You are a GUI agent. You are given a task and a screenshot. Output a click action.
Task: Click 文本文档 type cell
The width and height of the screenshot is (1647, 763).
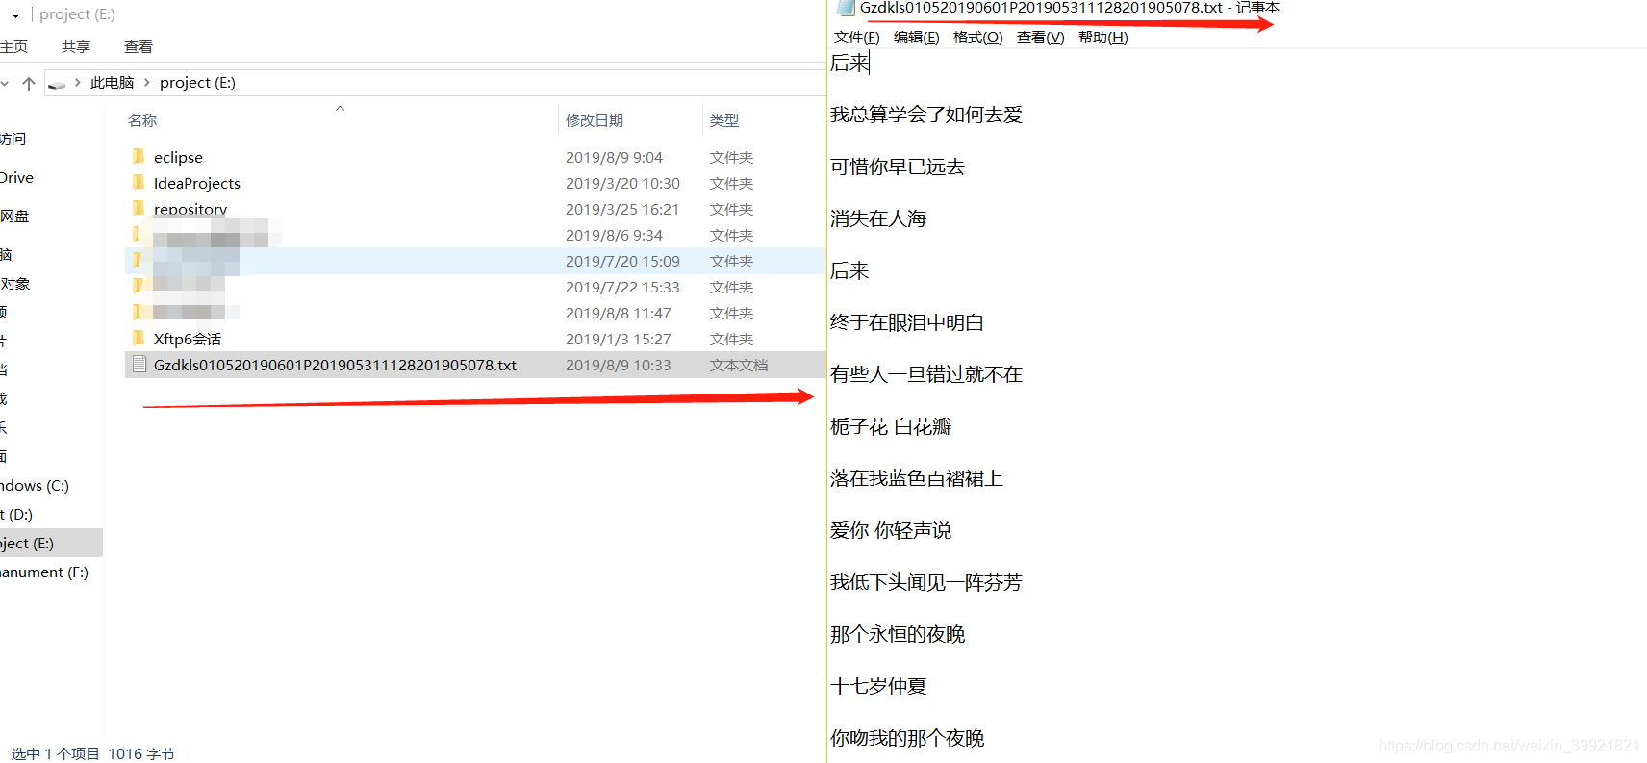pos(739,365)
